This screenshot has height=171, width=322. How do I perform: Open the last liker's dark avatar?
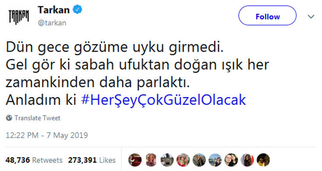[x=263, y=160]
